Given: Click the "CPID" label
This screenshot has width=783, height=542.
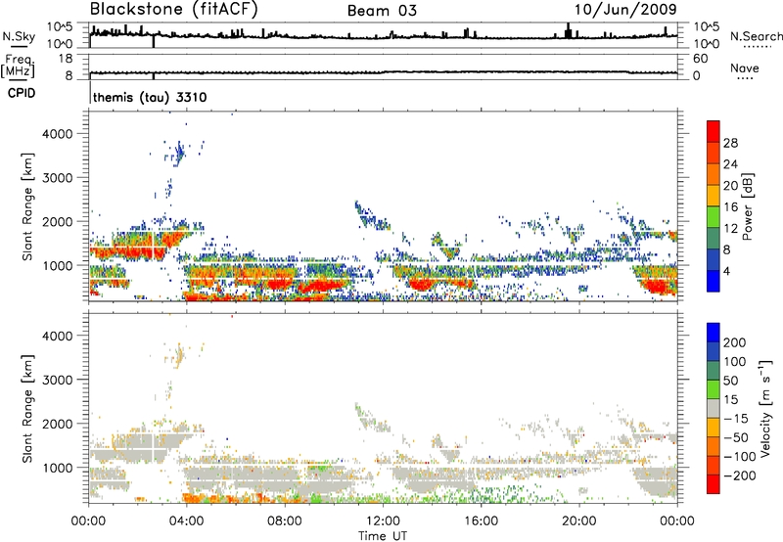Looking at the screenshot, I should click(22, 93).
